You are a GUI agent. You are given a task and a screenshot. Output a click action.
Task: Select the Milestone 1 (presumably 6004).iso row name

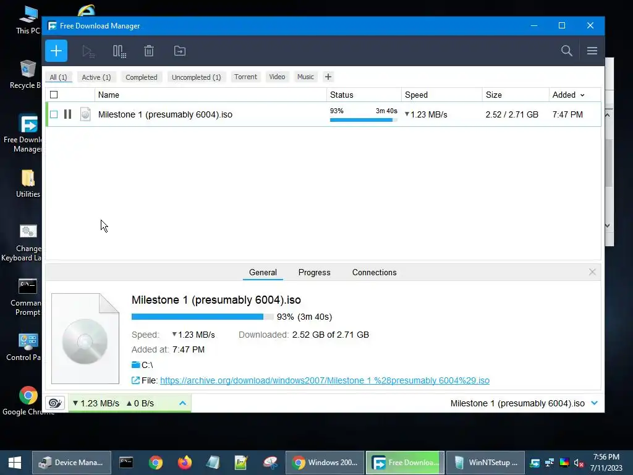(165, 114)
